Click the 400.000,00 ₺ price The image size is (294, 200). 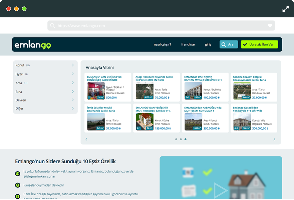click(x=212, y=97)
